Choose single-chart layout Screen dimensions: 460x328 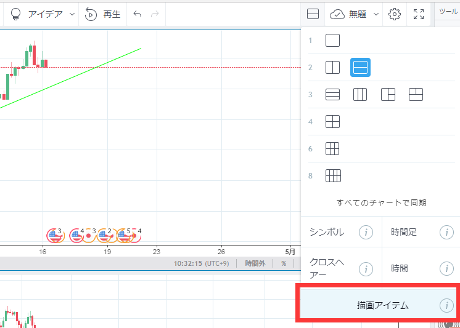pos(332,41)
